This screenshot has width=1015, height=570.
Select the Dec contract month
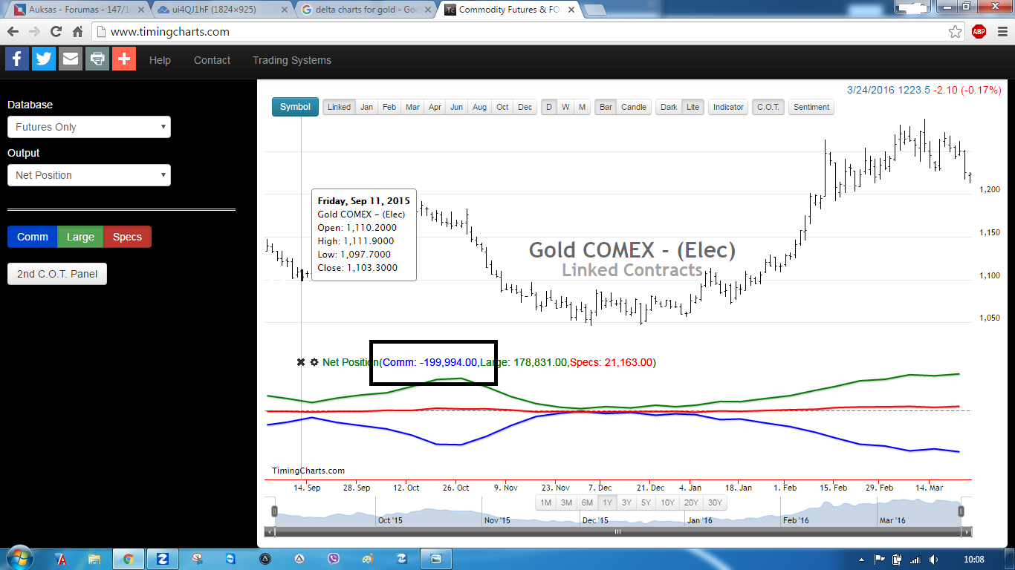coord(525,107)
